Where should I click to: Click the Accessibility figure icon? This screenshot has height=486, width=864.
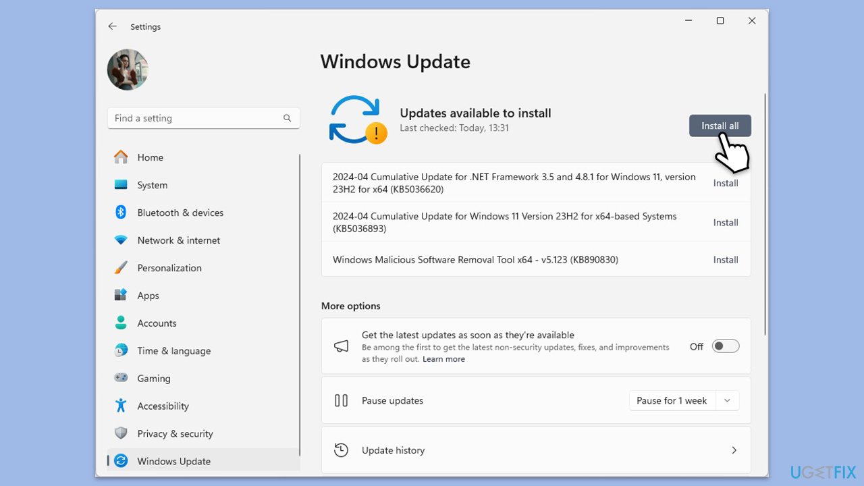pos(121,406)
